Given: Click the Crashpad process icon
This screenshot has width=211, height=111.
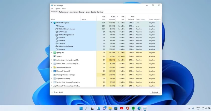Looking at the screenshot, I should click(57, 44).
